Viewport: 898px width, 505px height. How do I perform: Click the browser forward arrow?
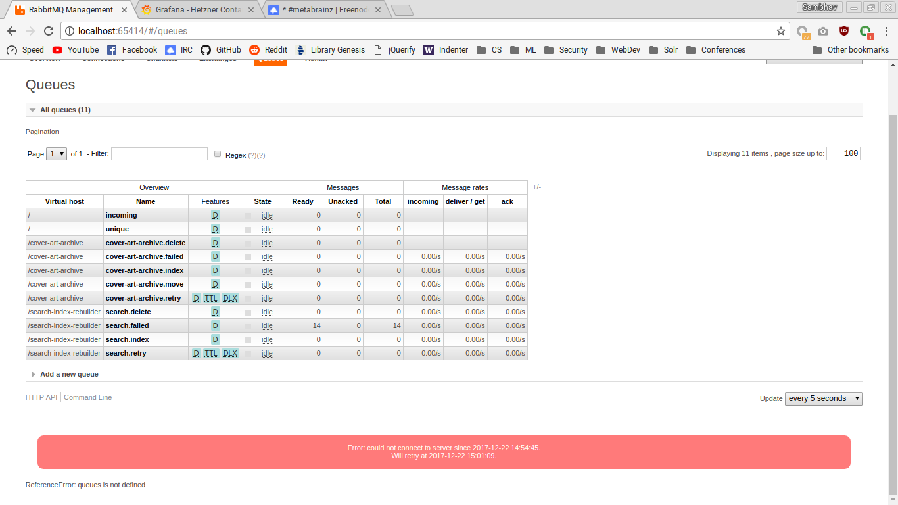(x=30, y=31)
